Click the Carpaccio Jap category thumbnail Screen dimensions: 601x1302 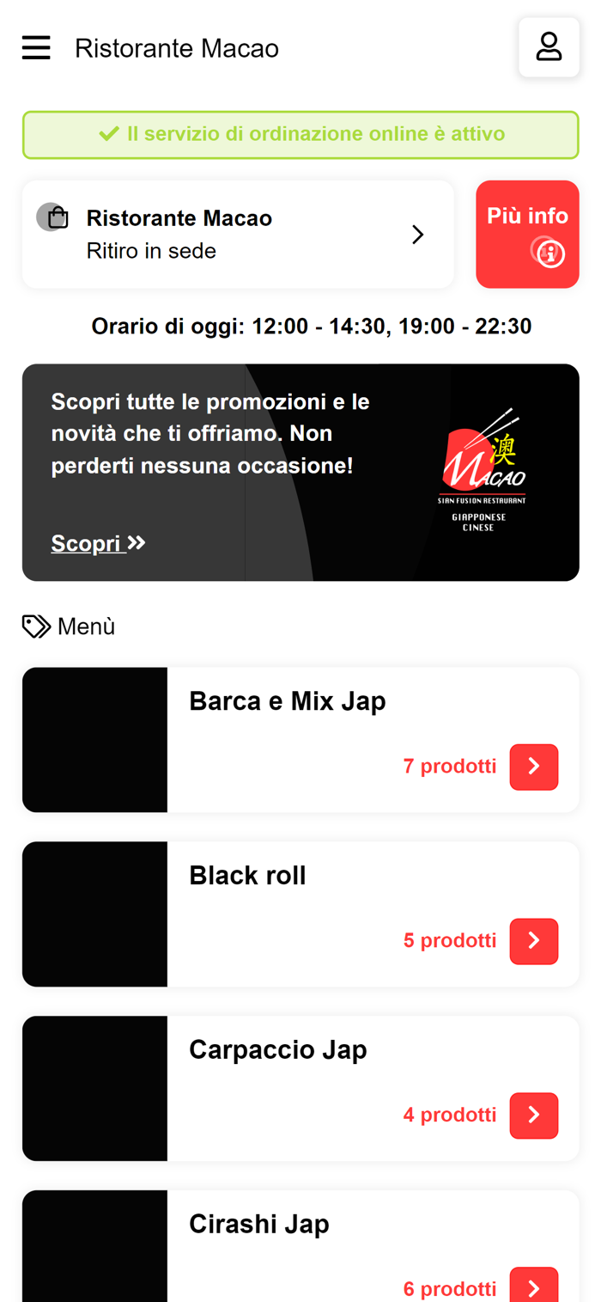click(94, 1089)
